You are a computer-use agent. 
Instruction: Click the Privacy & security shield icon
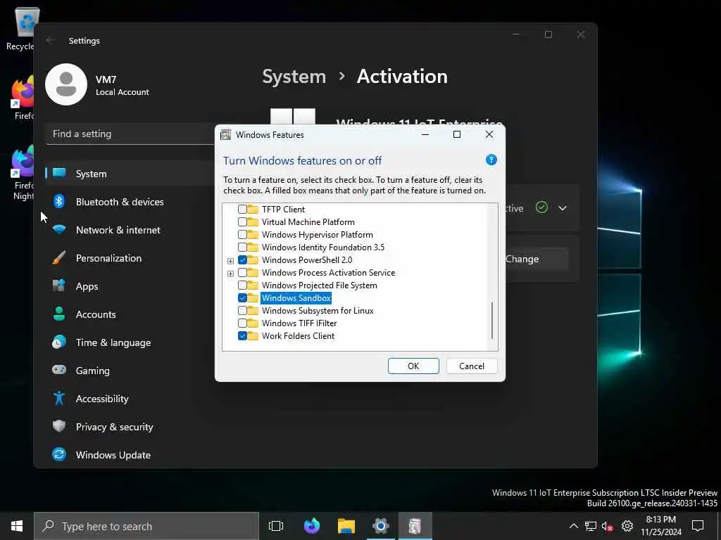(x=59, y=426)
